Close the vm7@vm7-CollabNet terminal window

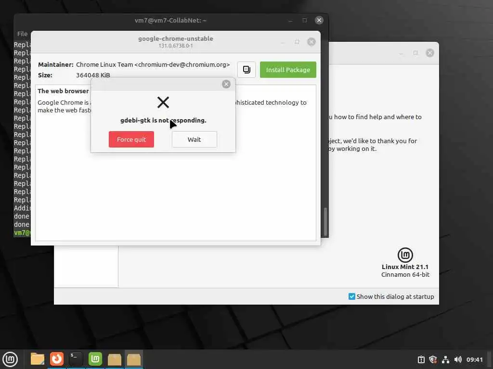click(x=319, y=20)
